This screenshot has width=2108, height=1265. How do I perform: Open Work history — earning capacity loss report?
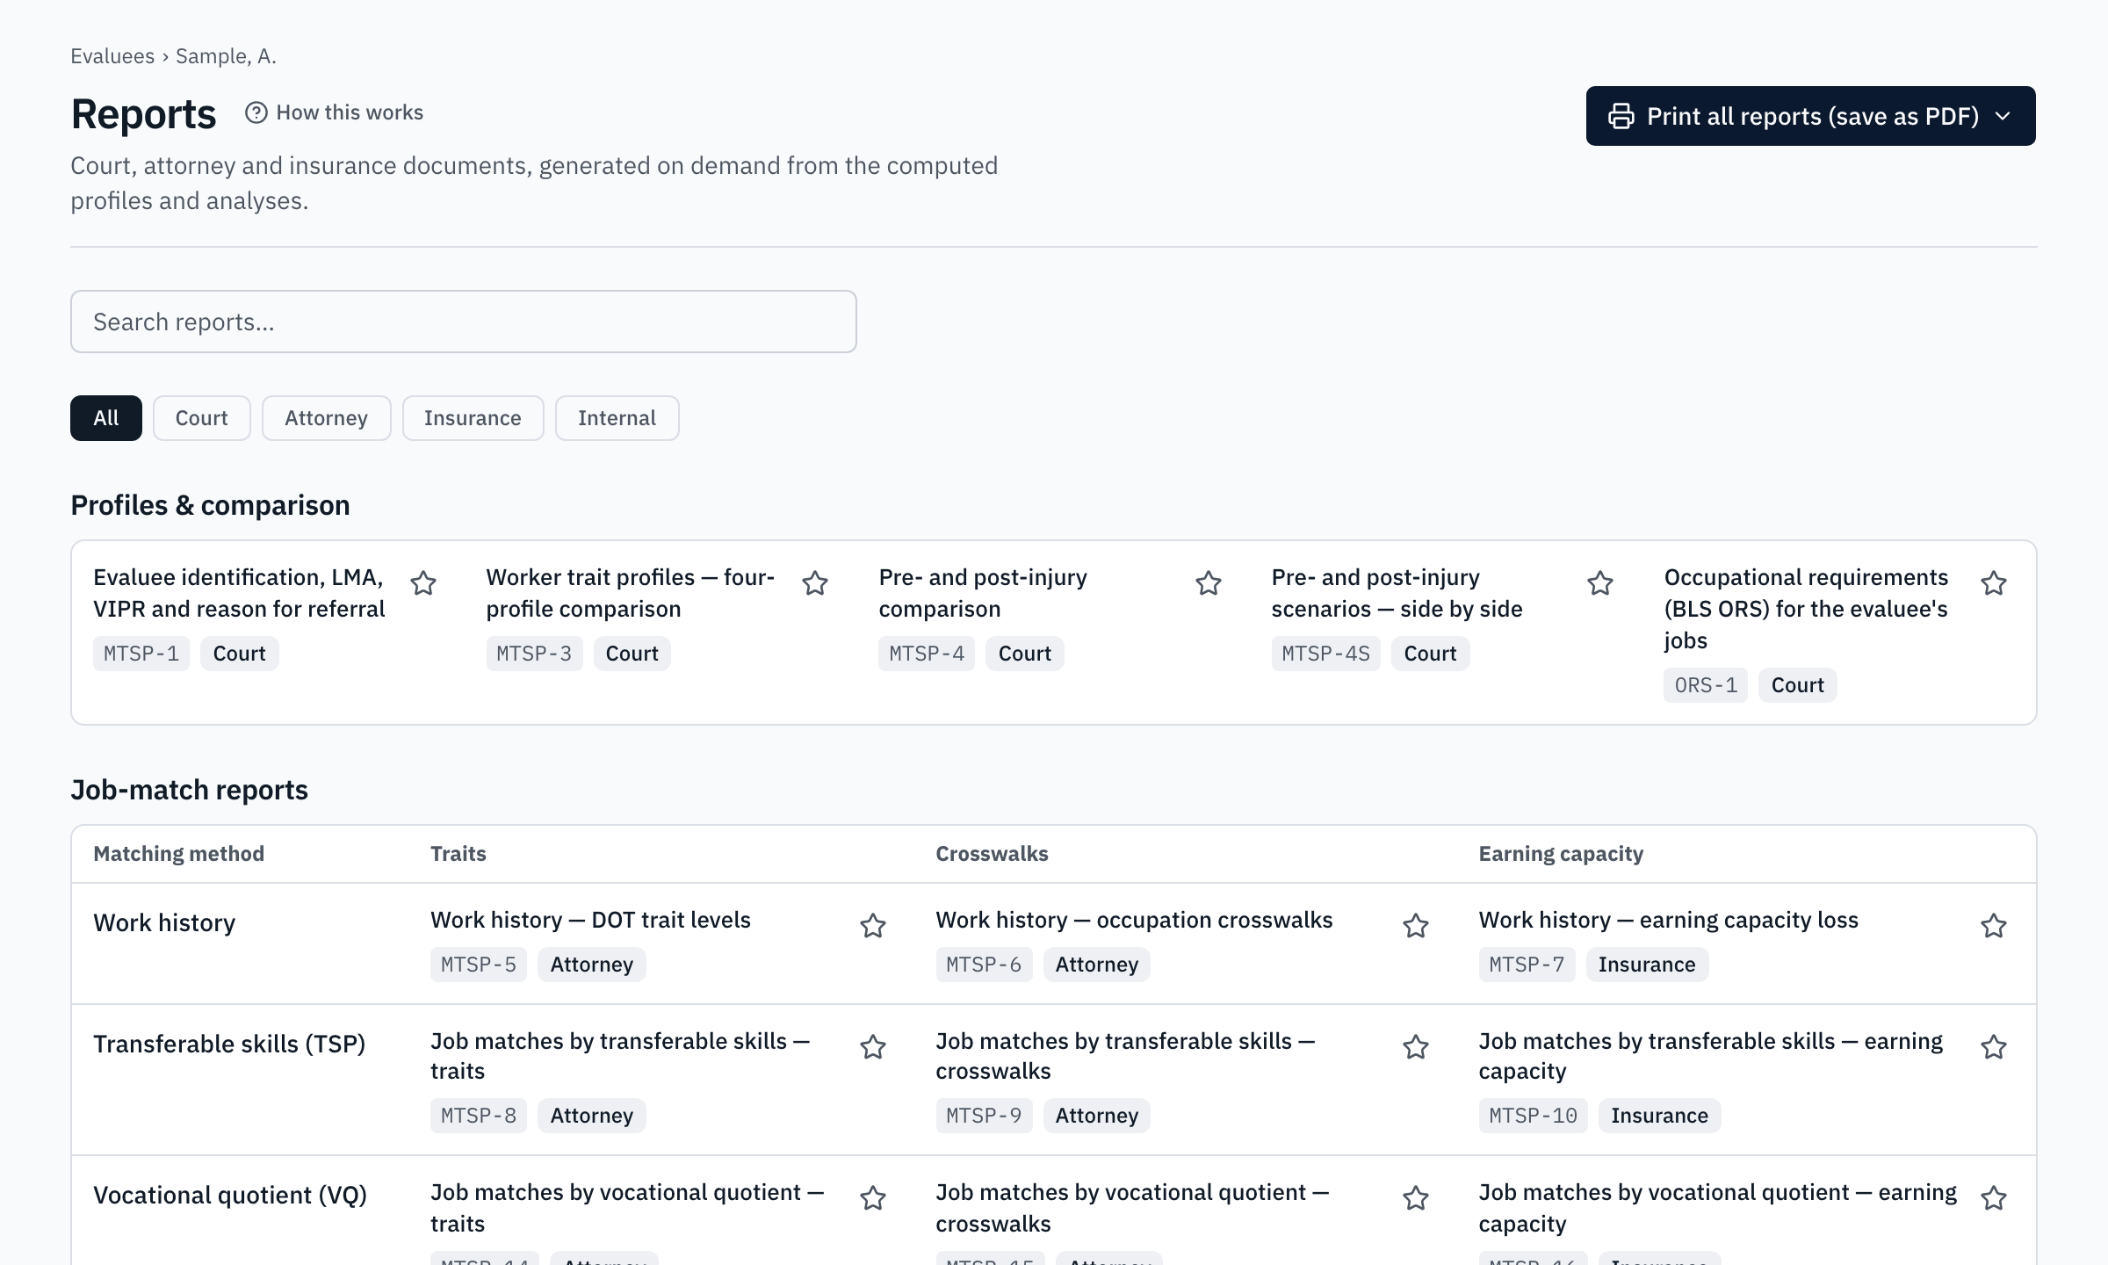(1668, 920)
